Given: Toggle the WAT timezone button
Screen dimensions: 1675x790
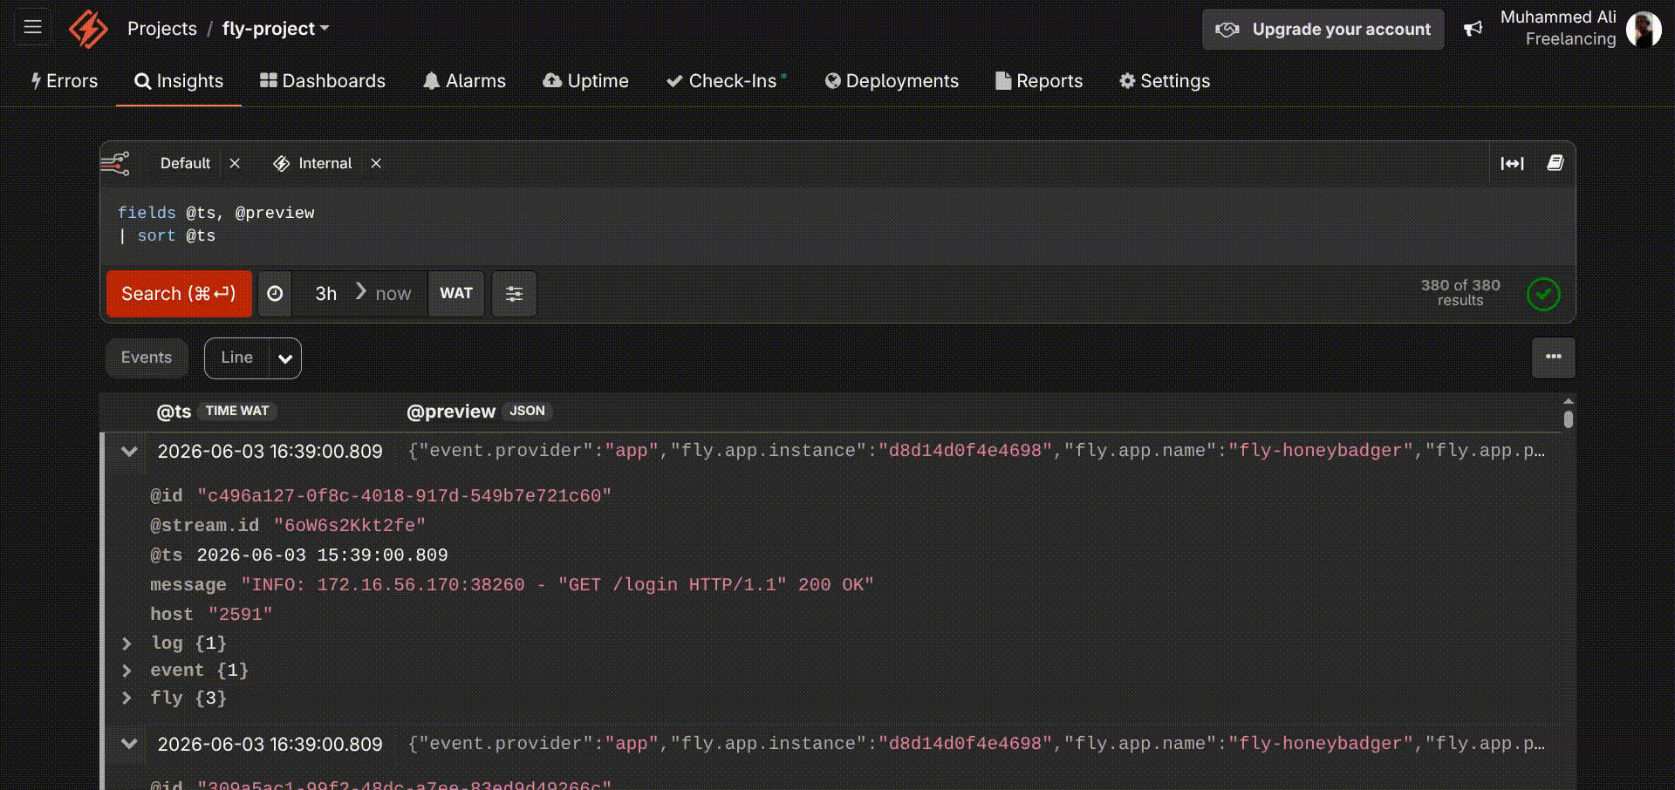Looking at the screenshot, I should click(x=456, y=294).
